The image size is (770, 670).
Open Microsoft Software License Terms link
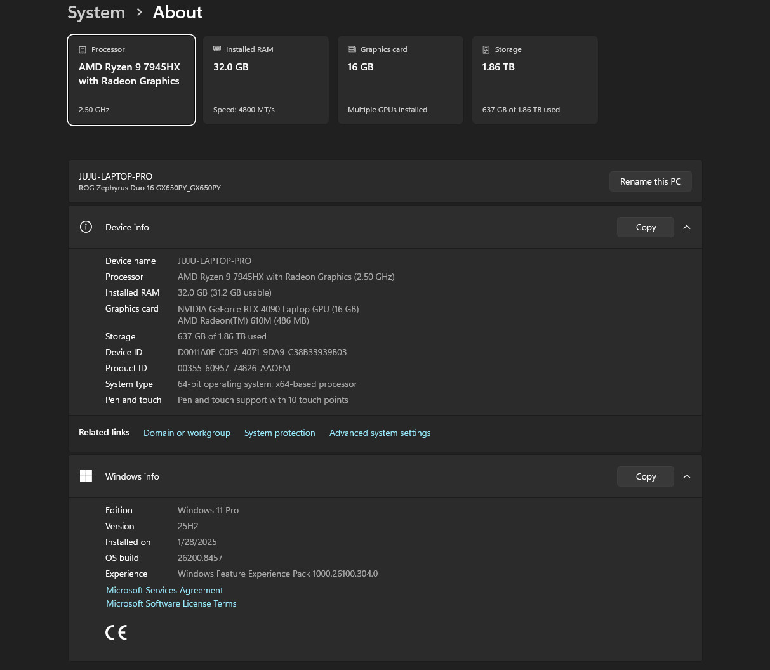click(x=171, y=603)
